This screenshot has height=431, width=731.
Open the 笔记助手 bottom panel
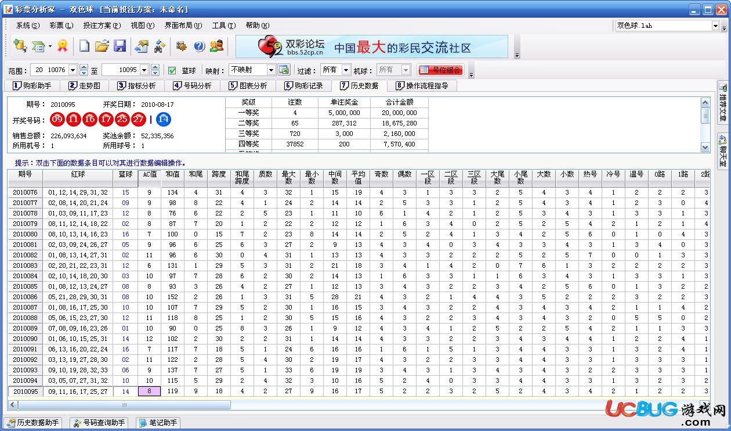pyautogui.click(x=158, y=423)
